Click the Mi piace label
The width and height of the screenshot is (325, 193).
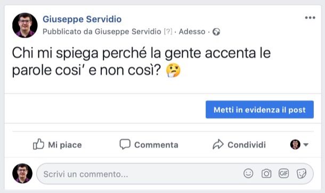65,145
